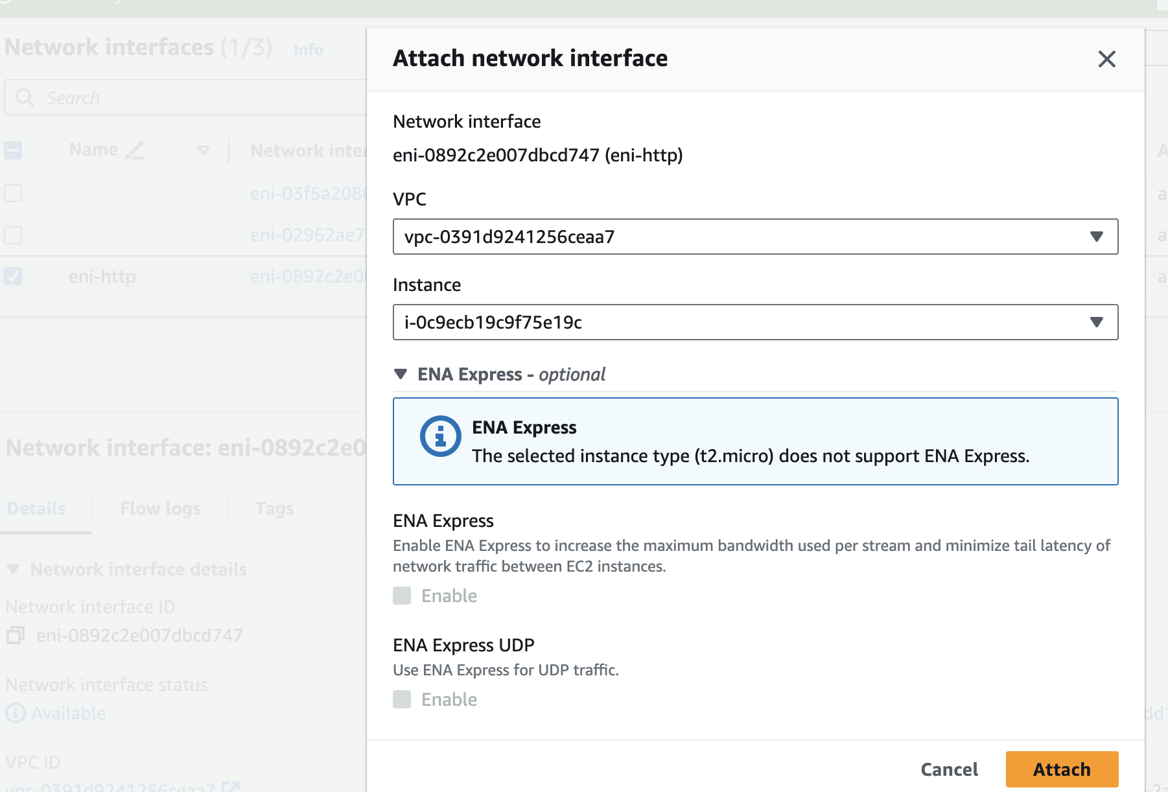Viewport: 1168px width, 792px height.
Task: Enable the ENA Express checkbox
Action: tap(402, 596)
